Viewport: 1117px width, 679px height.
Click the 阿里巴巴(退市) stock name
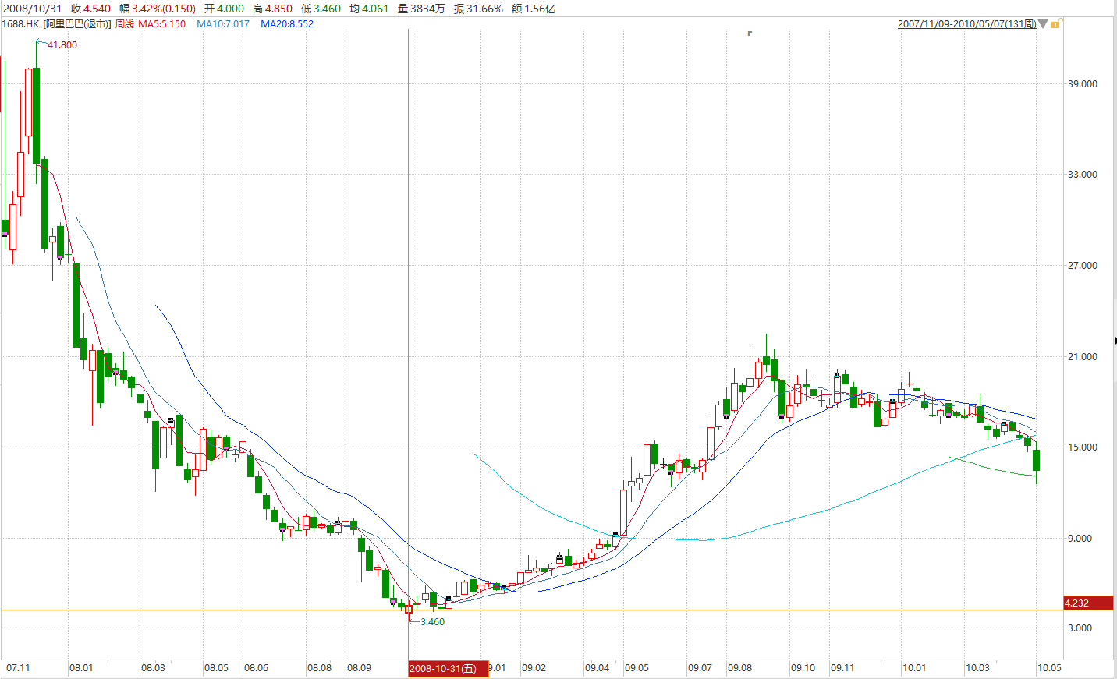pyautogui.click(x=77, y=24)
